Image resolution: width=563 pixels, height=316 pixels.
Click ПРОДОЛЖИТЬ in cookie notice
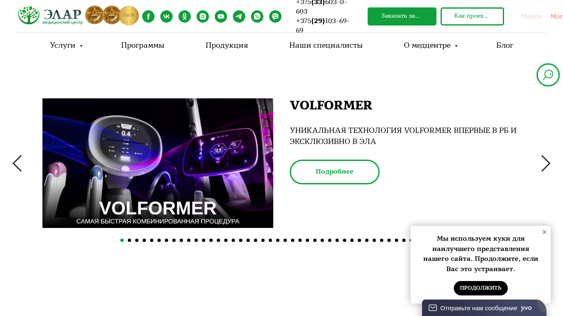481,288
